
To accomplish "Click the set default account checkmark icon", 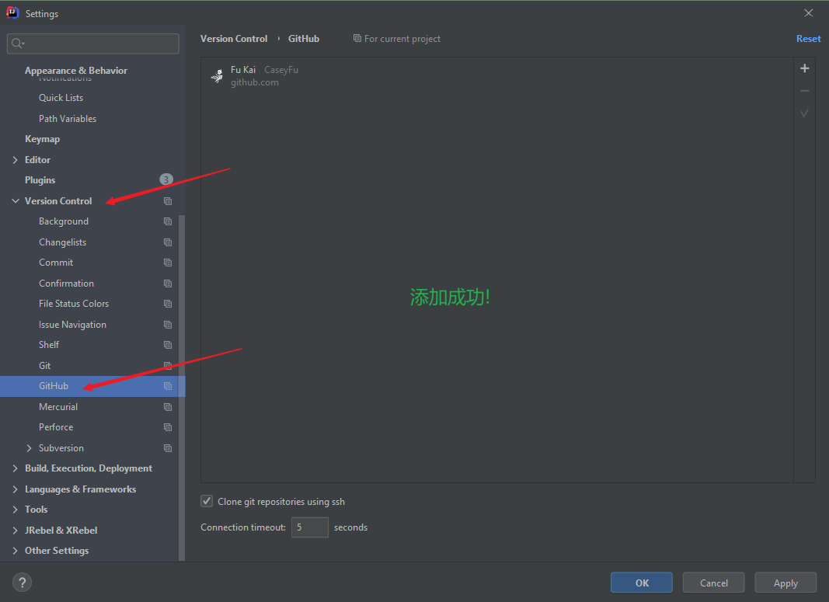I will [805, 113].
